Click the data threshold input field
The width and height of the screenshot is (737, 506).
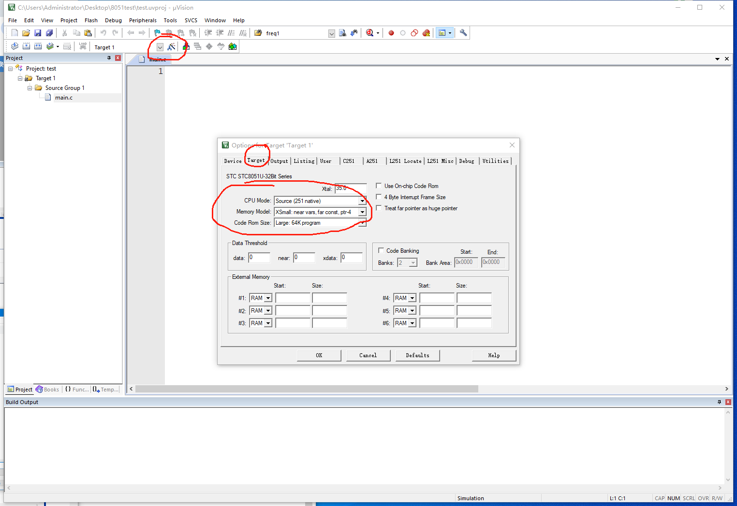click(259, 258)
